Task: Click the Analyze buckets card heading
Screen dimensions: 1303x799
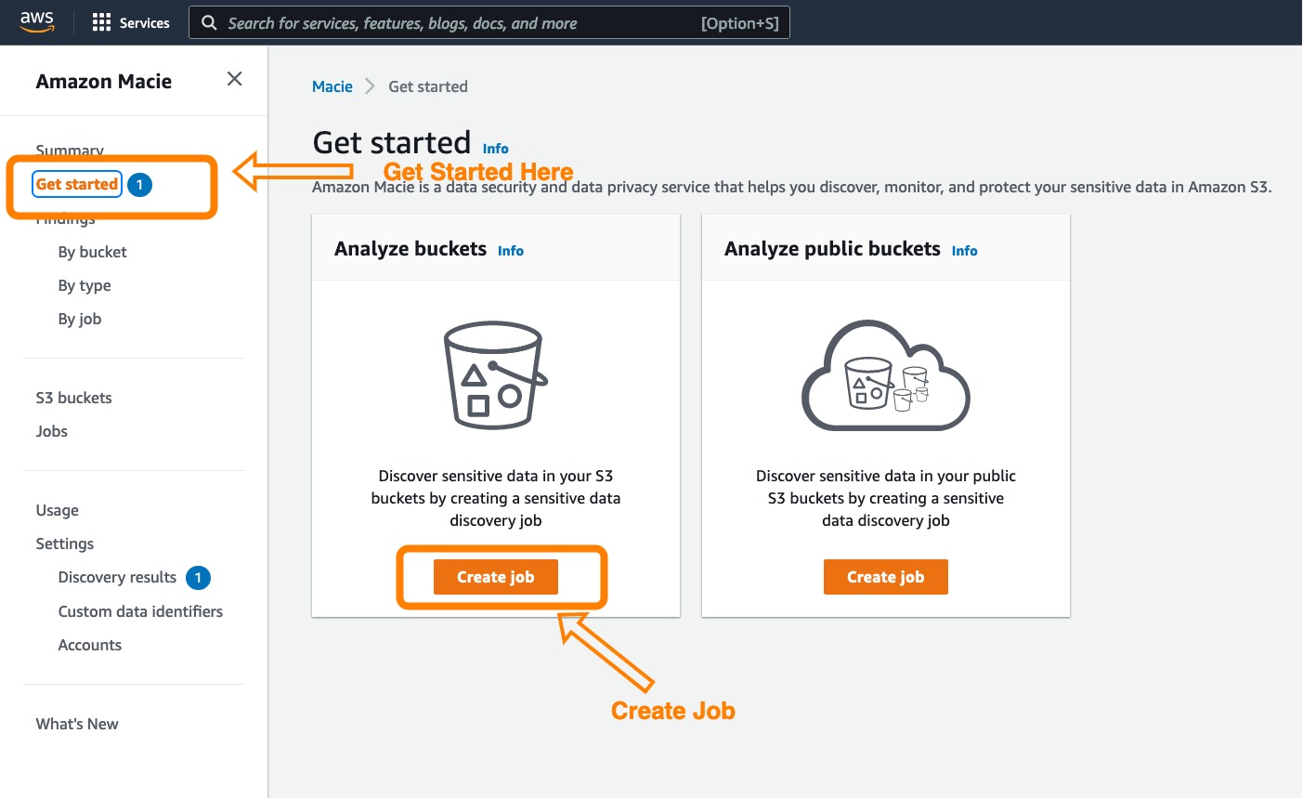Action: tap(410, 249)
